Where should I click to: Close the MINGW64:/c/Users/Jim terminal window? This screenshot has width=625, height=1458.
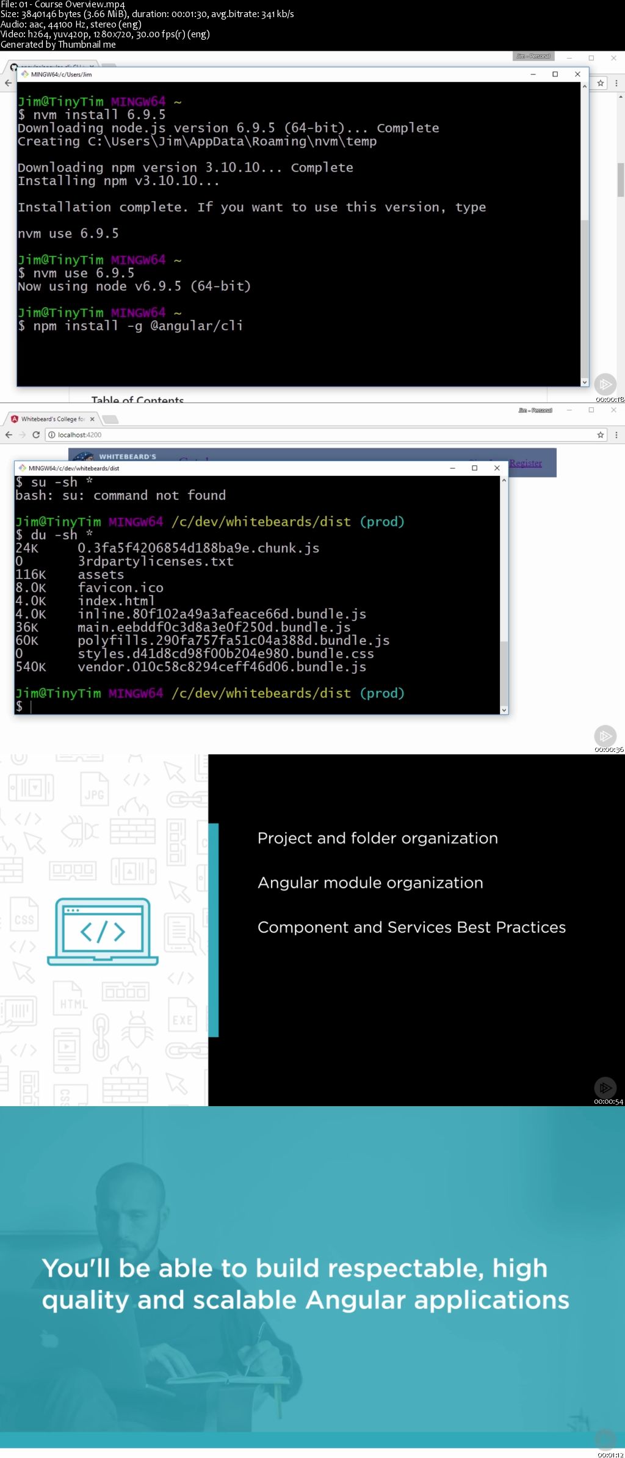(x=577, y=74)
